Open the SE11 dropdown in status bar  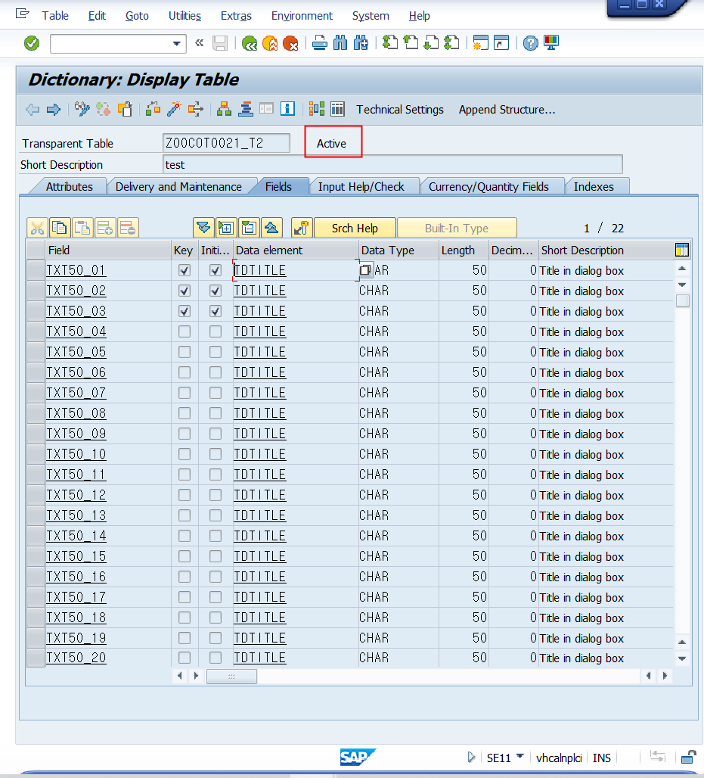(520, 757)
